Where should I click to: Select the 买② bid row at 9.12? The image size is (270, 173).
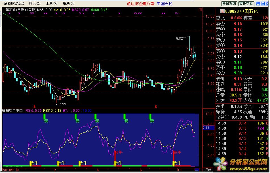(x=242, y=57)
